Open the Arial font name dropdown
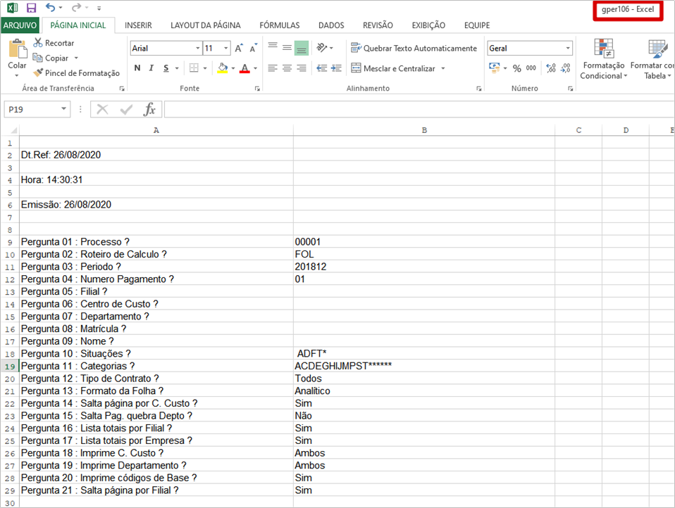 (x=197, y=48)
